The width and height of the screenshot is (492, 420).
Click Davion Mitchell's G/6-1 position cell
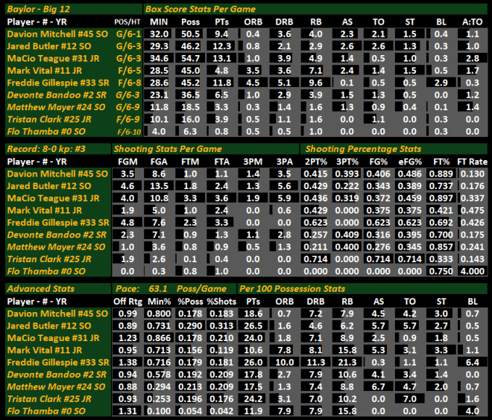click(x=128, y=34)
